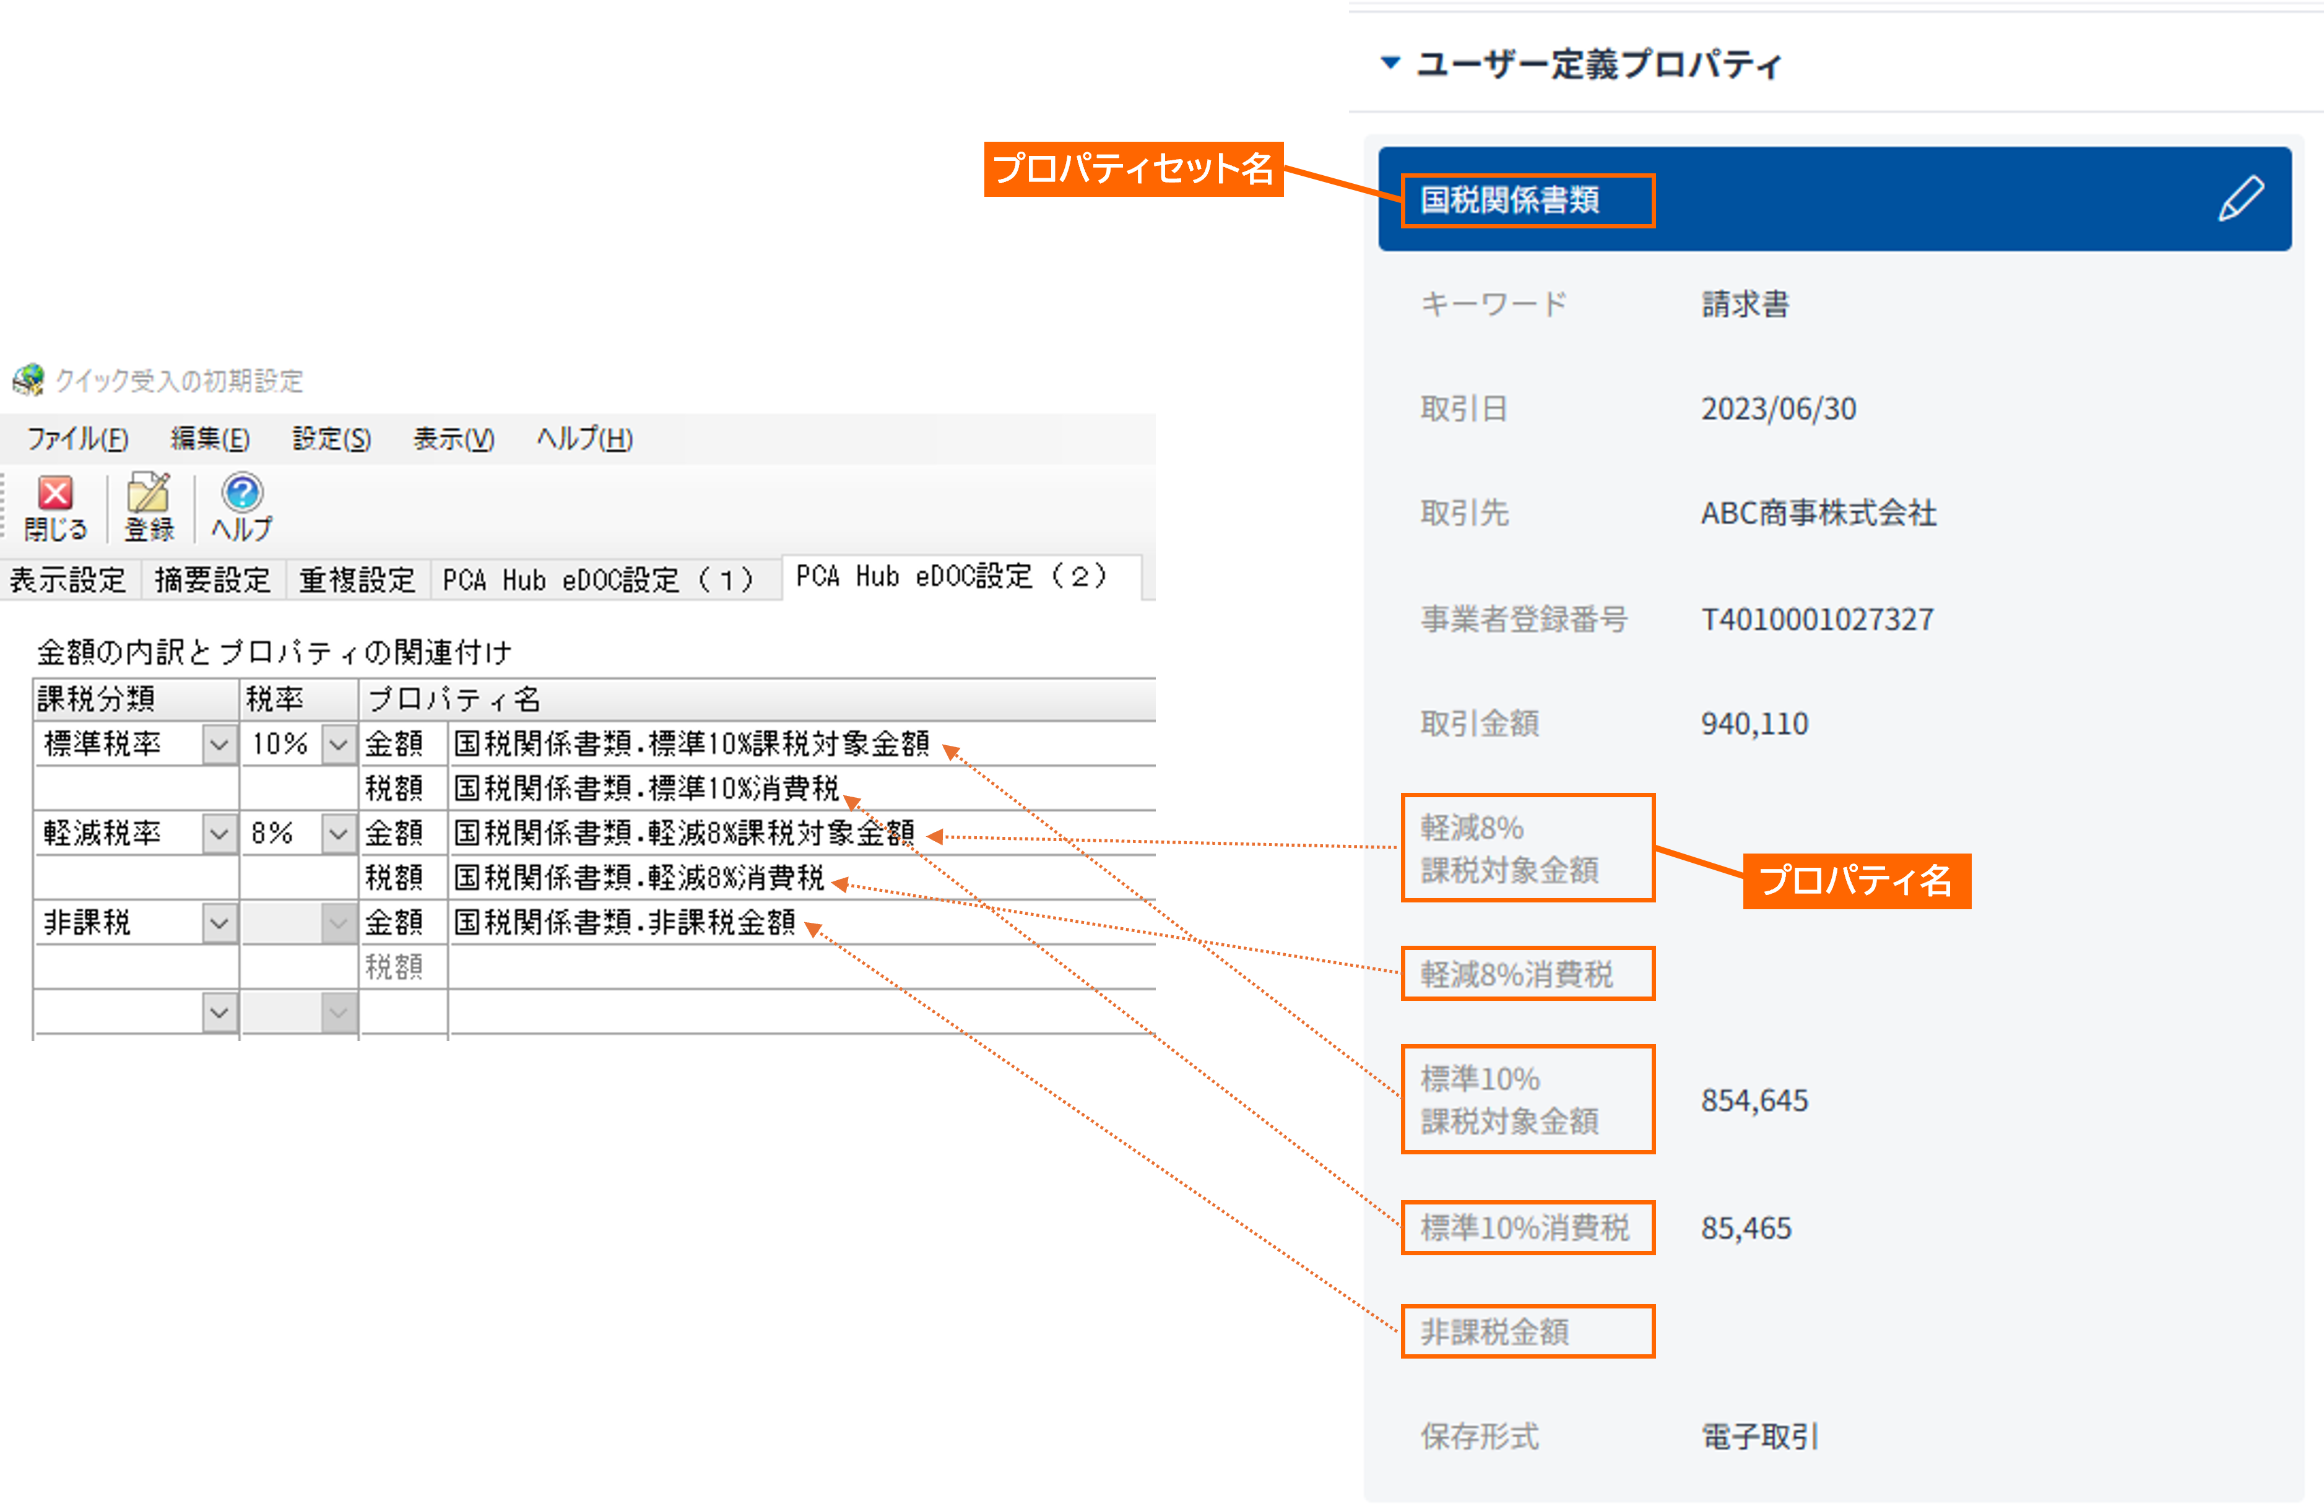Screen dimensions: 2324x1509
Task: Click the app icon in the title bar
Action: point(28,379)
